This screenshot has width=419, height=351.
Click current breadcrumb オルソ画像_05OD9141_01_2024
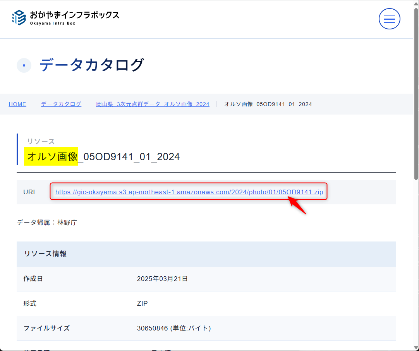pyautogui.click(x=268, y=104)
